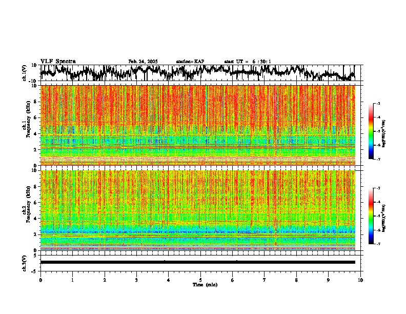Screen dimensions: 406x314
Task: Click the "5" tick on the Time axis
Action: 200,280
